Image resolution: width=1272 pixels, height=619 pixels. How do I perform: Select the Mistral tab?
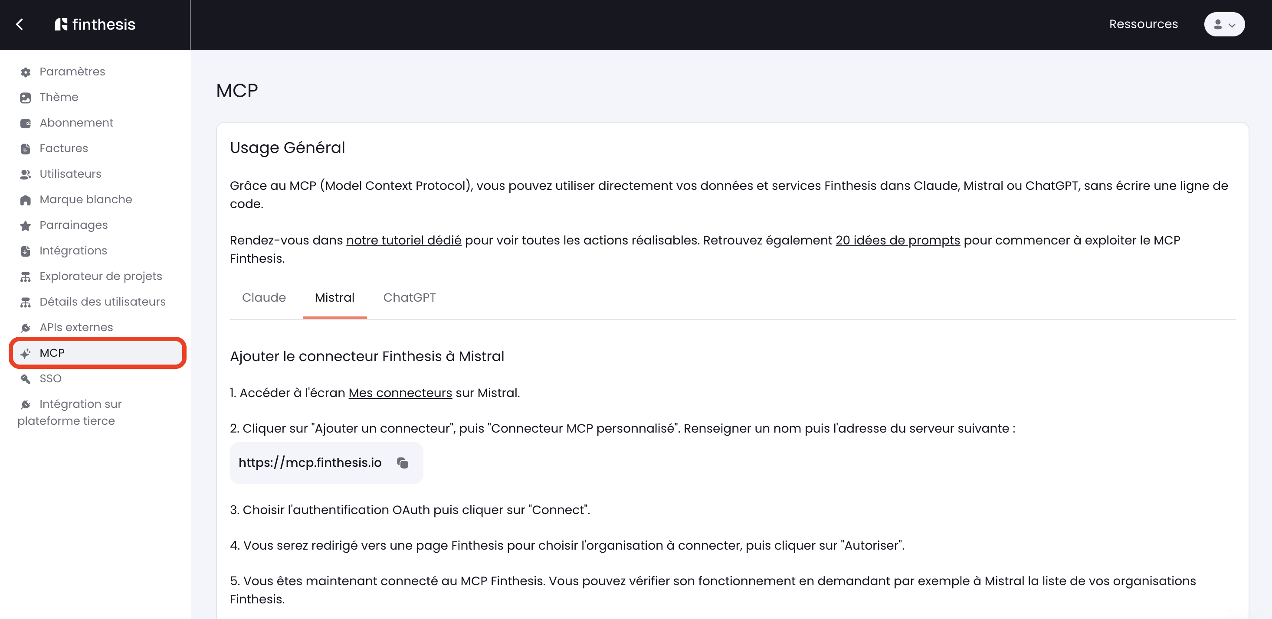point(334,297)
